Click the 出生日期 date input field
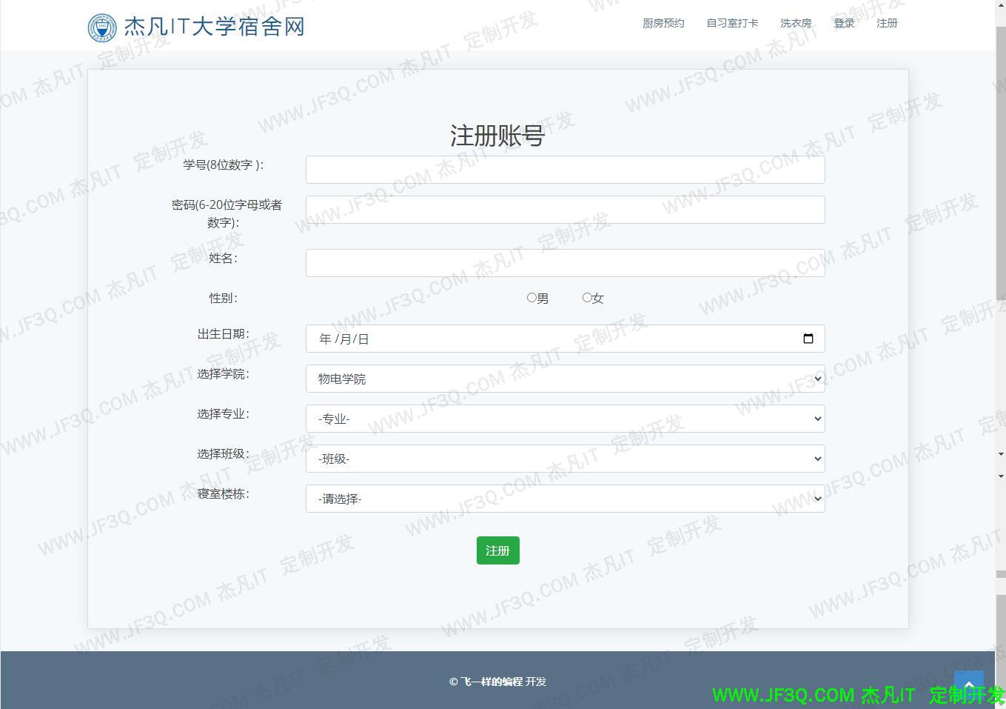Screen dimensions: 1006x709 548,339
